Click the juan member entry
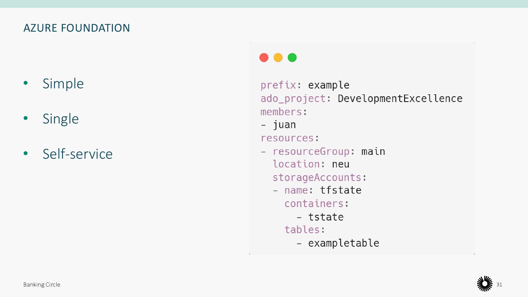This screenshot has height=297, width=528. (284, 125)
